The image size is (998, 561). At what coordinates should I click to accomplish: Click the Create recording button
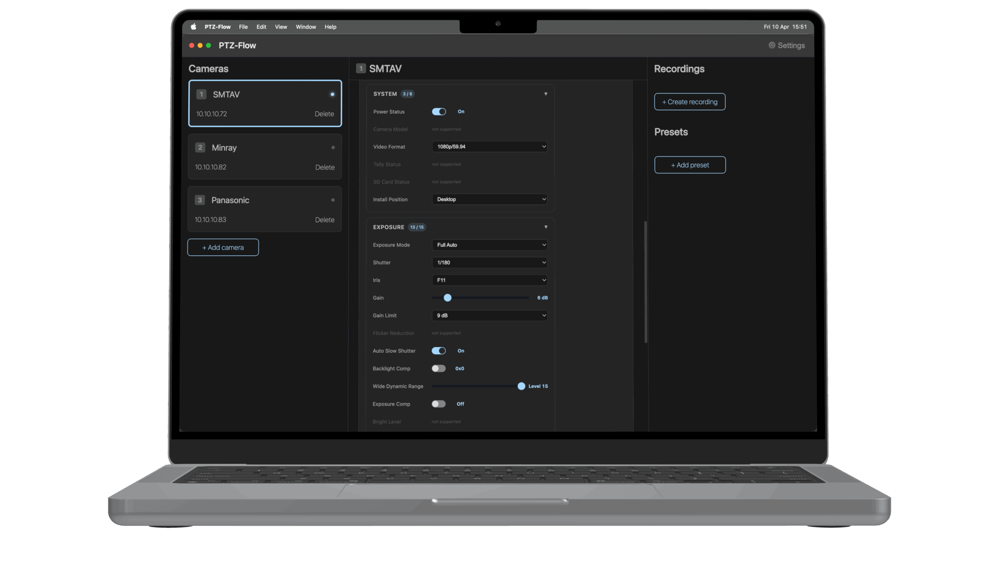(689, 102)
